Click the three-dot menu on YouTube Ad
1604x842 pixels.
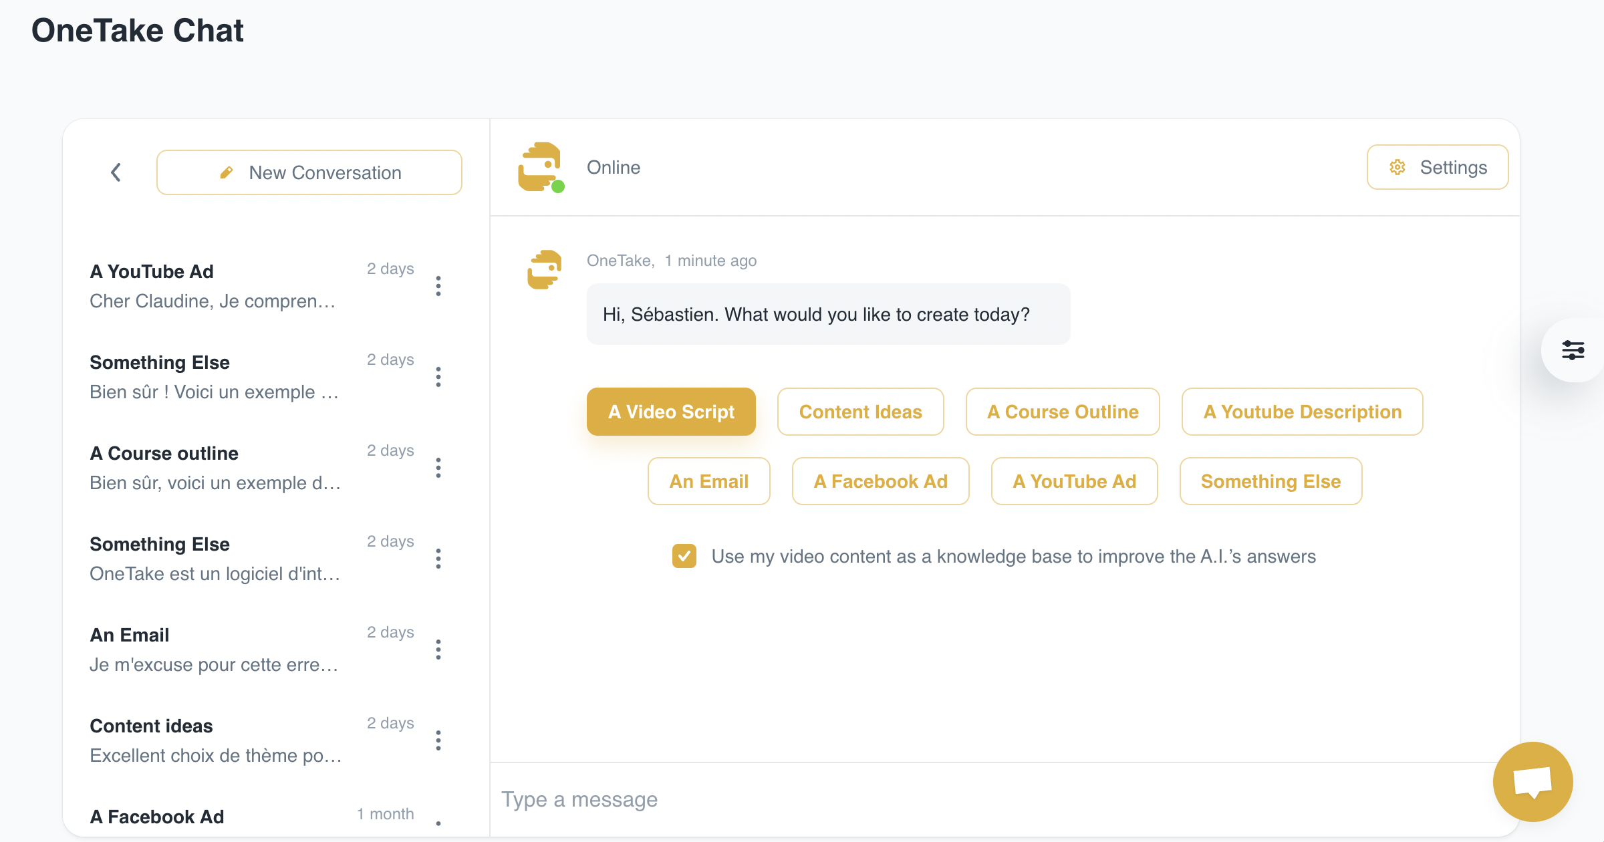point(441,286)
